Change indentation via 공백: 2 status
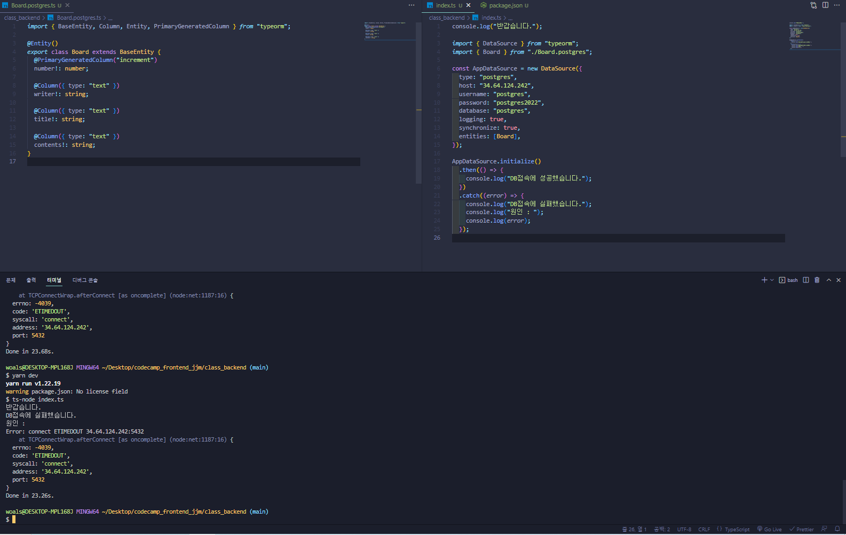The image size is (846, 535). point(662,530)
